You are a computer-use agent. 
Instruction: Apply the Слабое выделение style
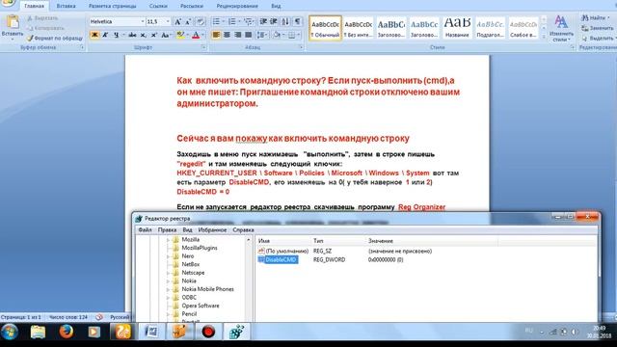(523, 28)
